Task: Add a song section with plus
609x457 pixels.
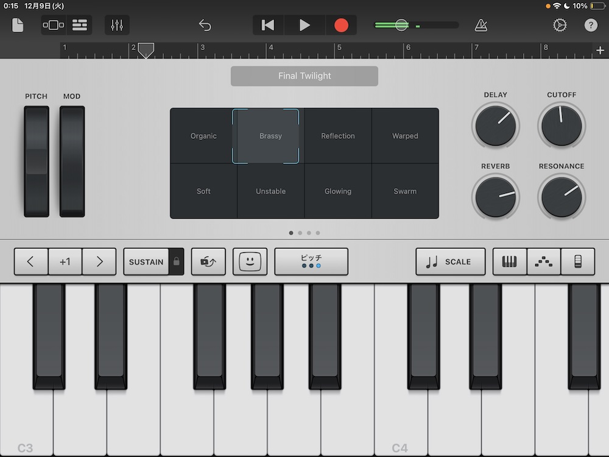Action: [600, 51]
